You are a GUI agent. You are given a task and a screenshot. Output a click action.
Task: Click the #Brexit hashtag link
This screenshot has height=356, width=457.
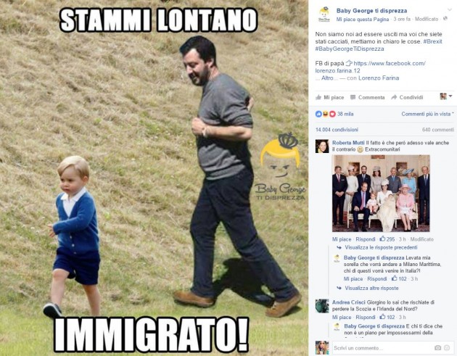coord(432,41)
